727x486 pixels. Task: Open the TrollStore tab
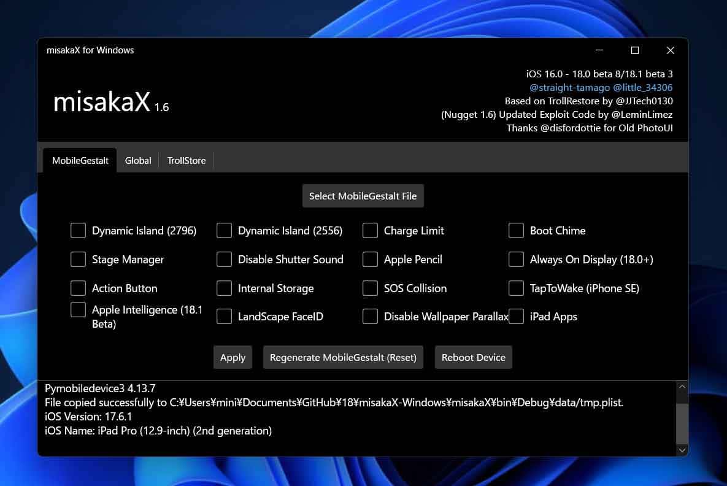point(187,161)
